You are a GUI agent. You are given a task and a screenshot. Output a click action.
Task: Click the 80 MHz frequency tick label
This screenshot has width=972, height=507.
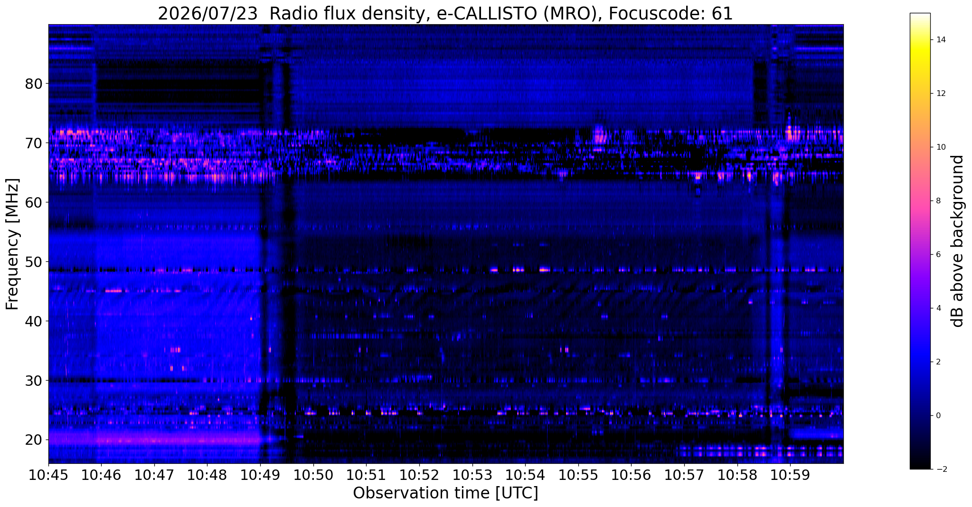click(x=34, y=84)
